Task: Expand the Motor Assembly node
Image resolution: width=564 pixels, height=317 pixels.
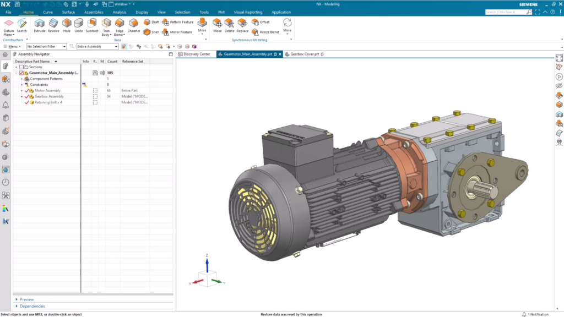Action: (21, 91)
